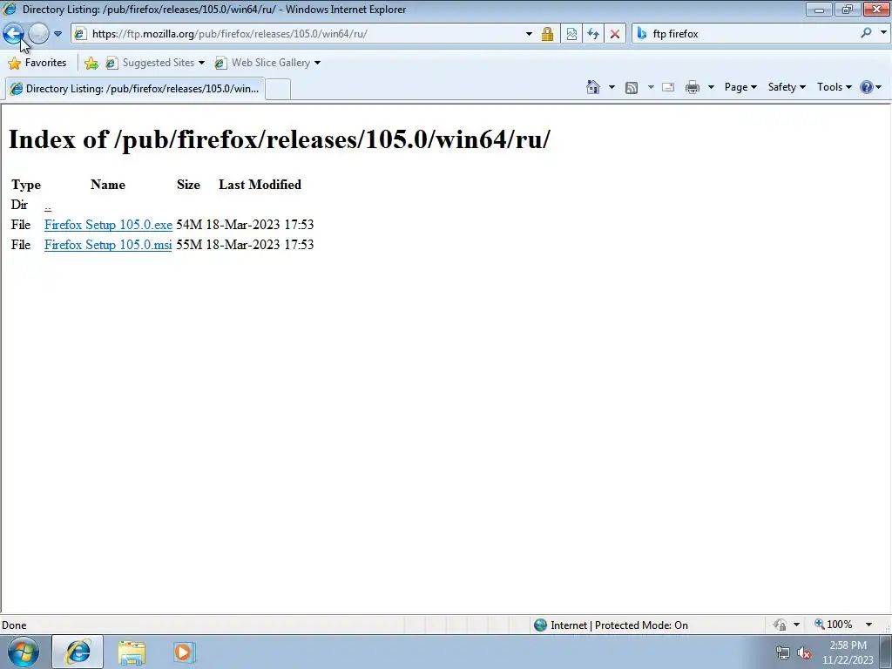Download Firefox Setup 105.0.exe link
This screenshot has width=892, height=669.
coord(108,225)
